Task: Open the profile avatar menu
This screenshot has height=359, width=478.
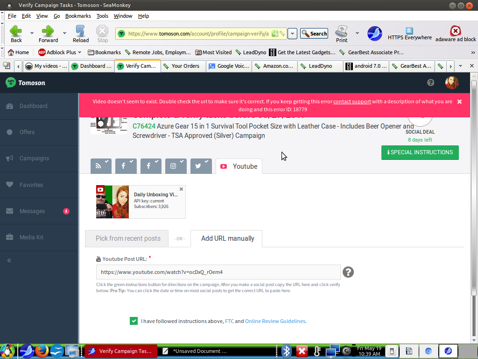Action: coord(452,82)
